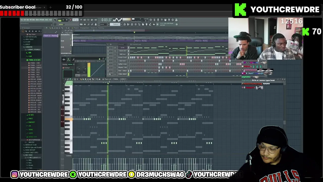
Task: Mute the [808] Carti channel
Action: click(108, 54)
